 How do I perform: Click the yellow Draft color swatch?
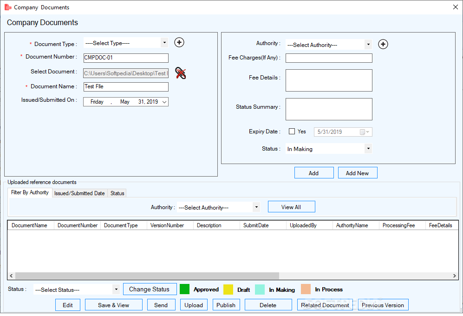[228, 289]
